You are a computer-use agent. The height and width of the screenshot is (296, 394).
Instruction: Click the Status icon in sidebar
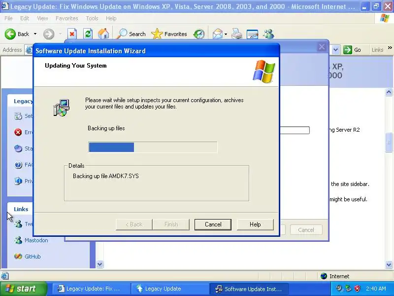click(x=18, y=148)
